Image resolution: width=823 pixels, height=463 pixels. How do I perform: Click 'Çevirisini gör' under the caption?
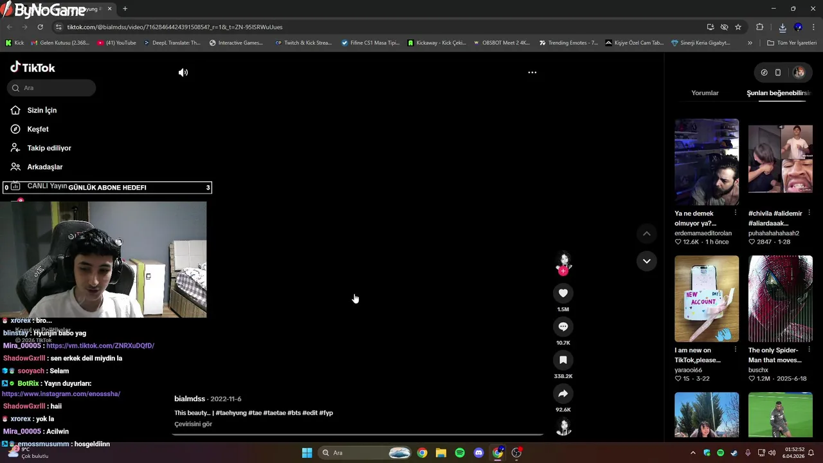click(193, 424)
